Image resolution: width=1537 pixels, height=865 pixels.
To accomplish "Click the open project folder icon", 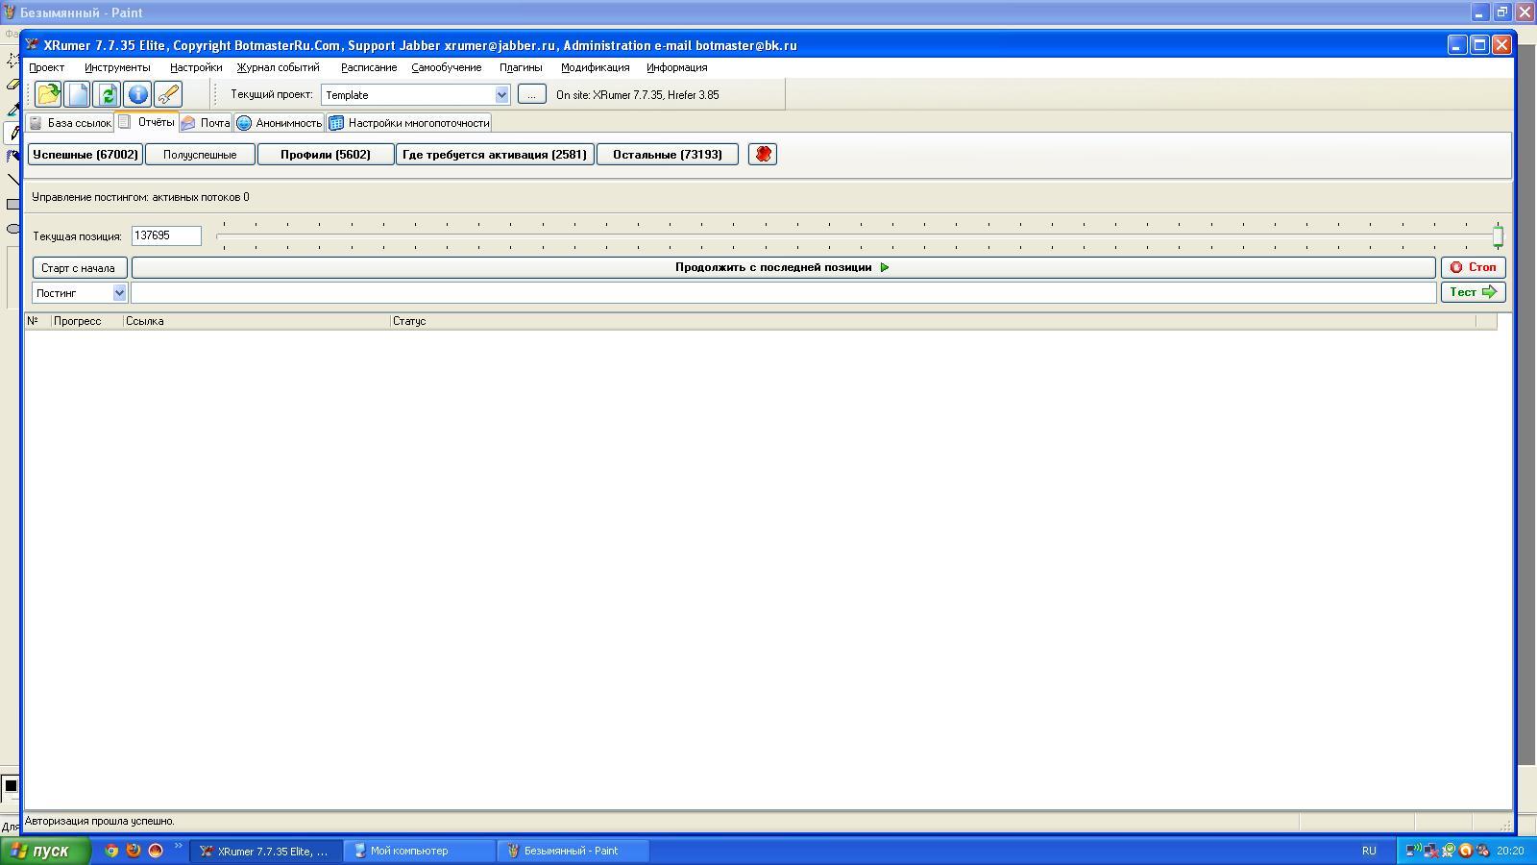I will (x=48, y=94).
